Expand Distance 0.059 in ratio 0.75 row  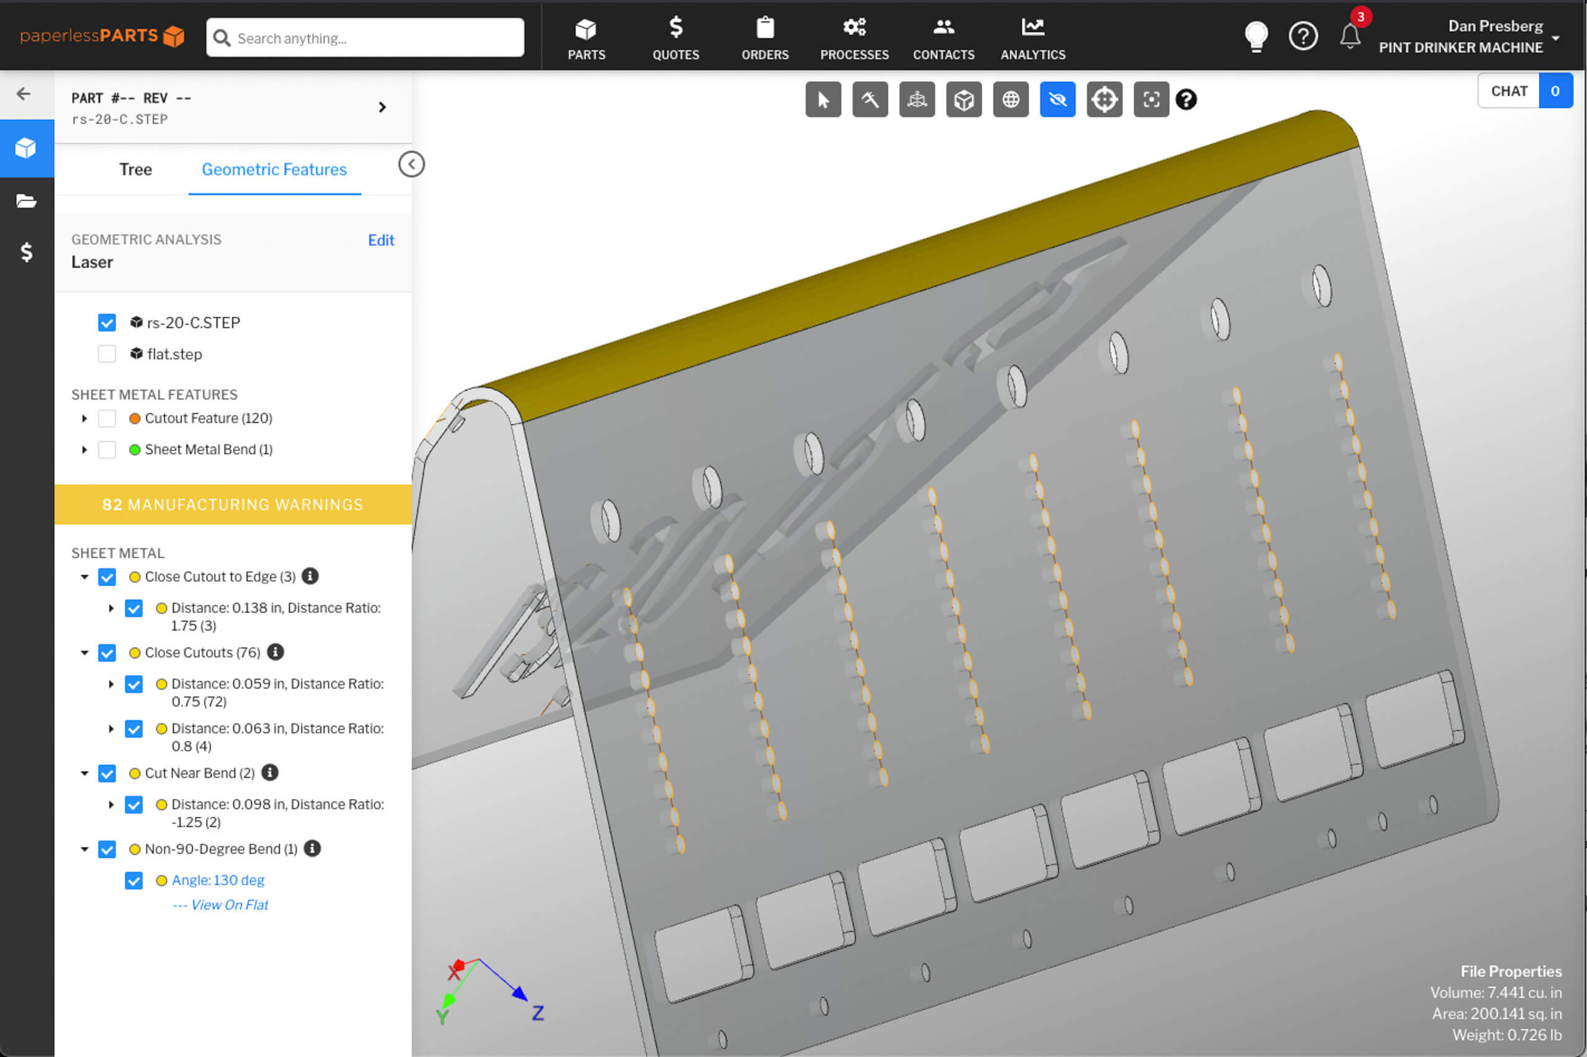point(111,684)
